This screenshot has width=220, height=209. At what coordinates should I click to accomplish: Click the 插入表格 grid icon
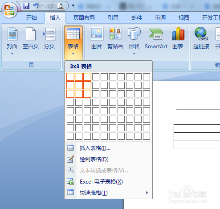coord(70,148)
